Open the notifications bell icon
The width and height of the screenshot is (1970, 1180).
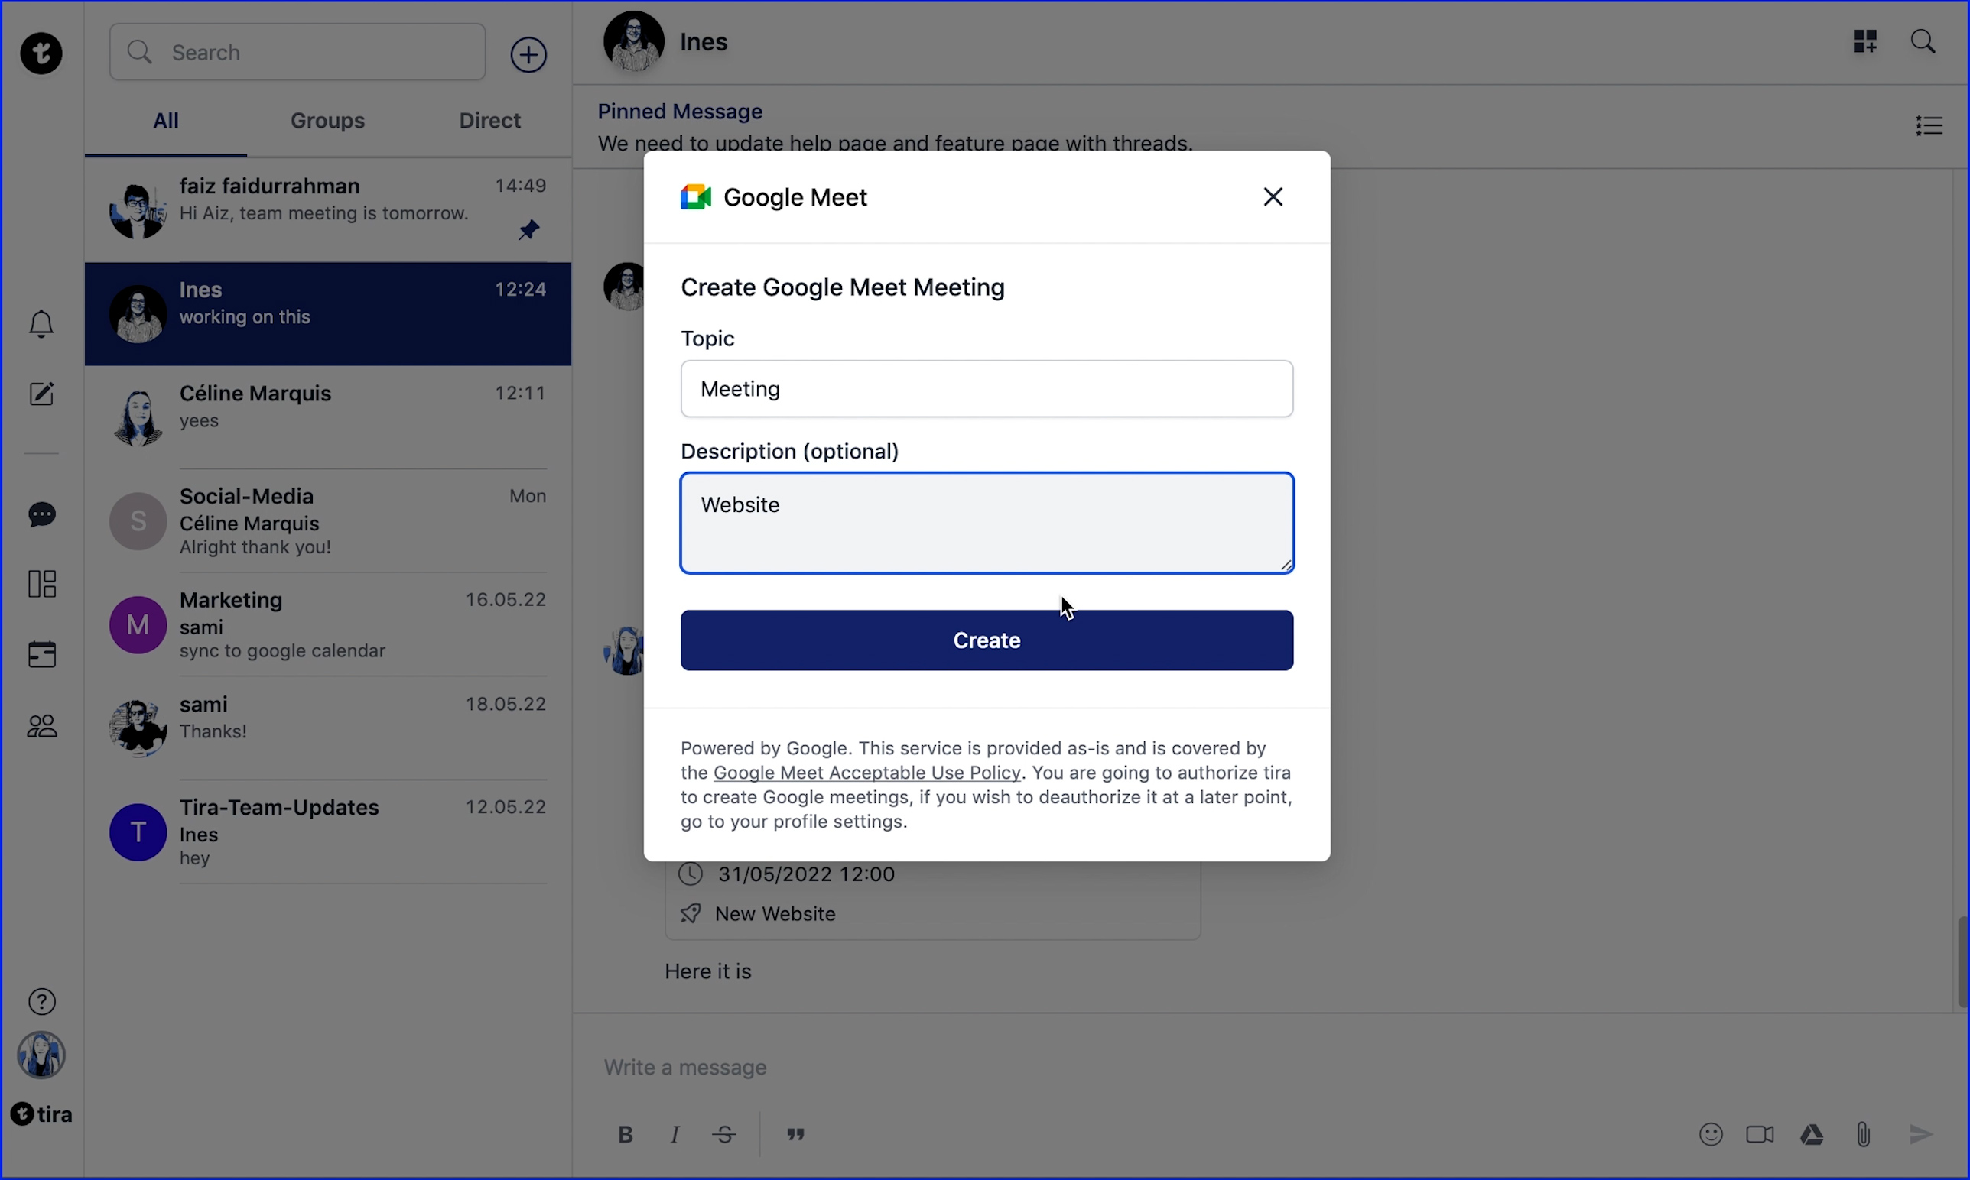click(41, 323)
